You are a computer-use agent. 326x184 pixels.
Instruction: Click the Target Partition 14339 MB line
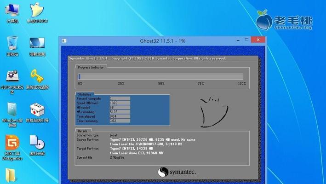tap(132, 149)
